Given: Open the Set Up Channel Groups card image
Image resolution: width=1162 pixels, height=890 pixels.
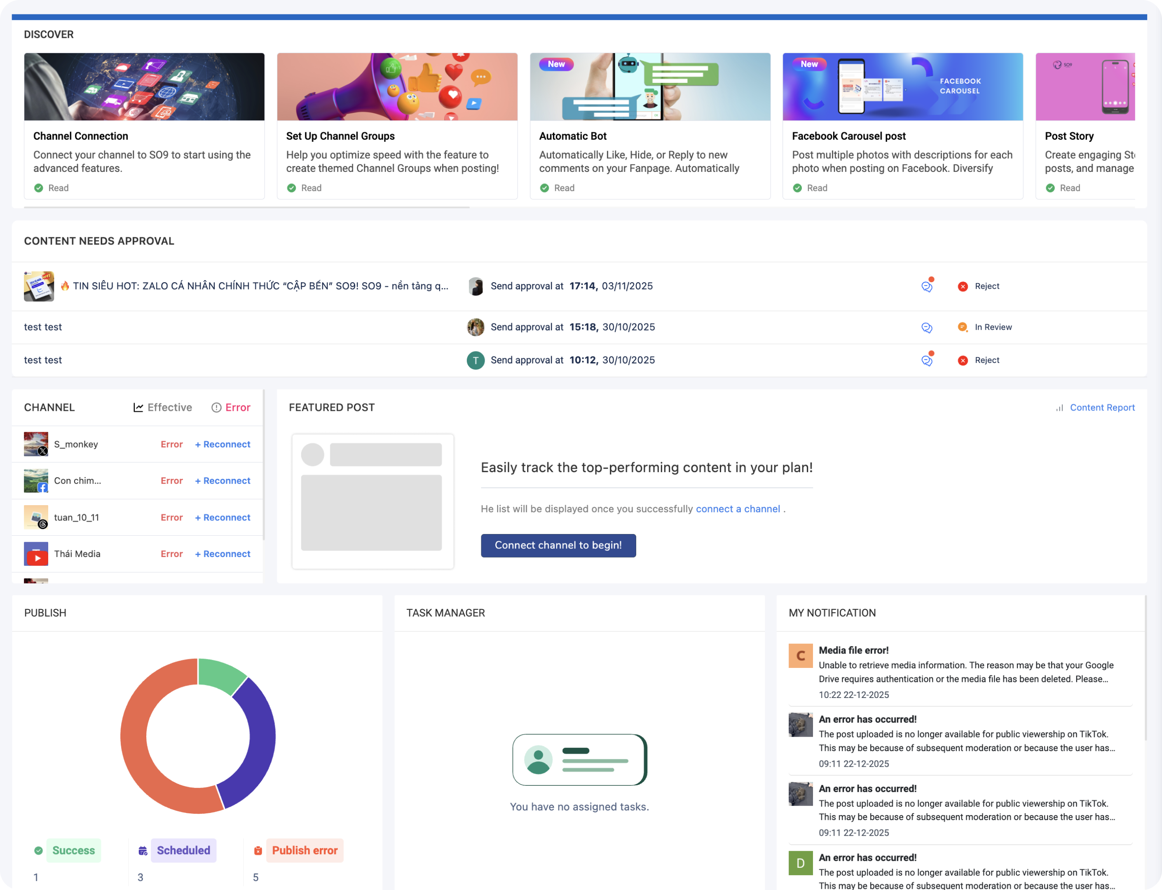Looking at the screenshot, I should (x=397, y=87).
